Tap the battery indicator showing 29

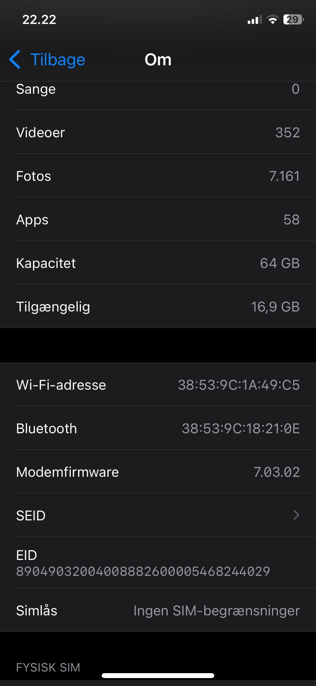pyautogui.click(x=293, y=20)
